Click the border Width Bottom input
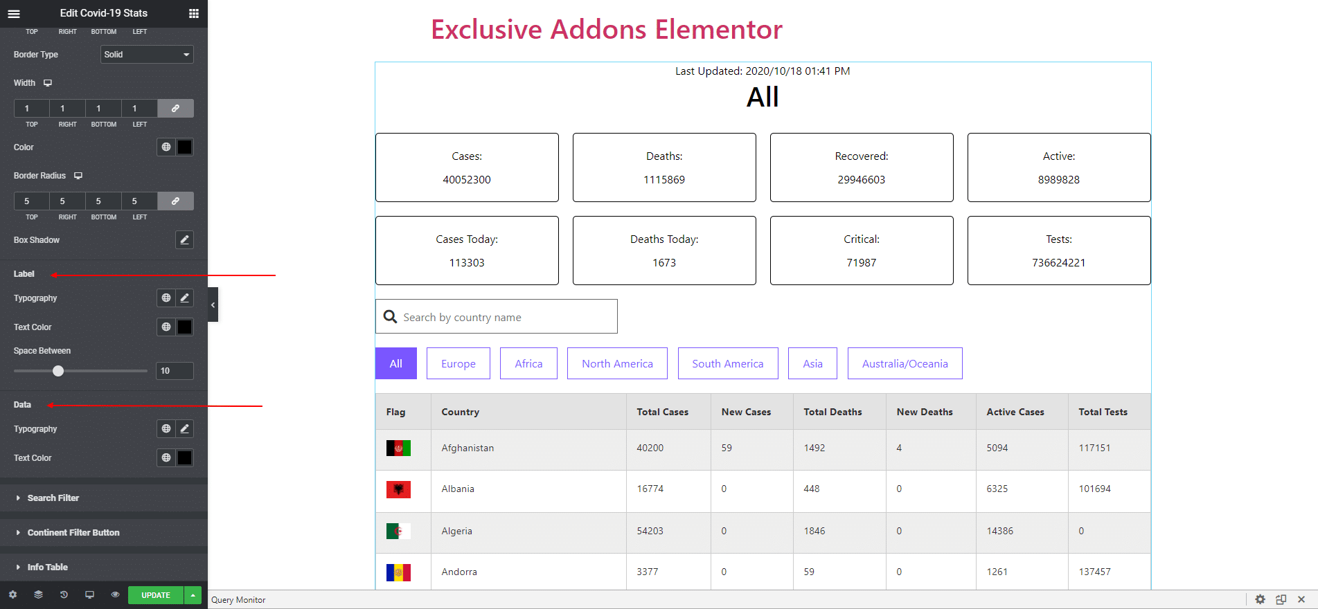The width and height of the screenshot is (1318, 609). [104, 109]
